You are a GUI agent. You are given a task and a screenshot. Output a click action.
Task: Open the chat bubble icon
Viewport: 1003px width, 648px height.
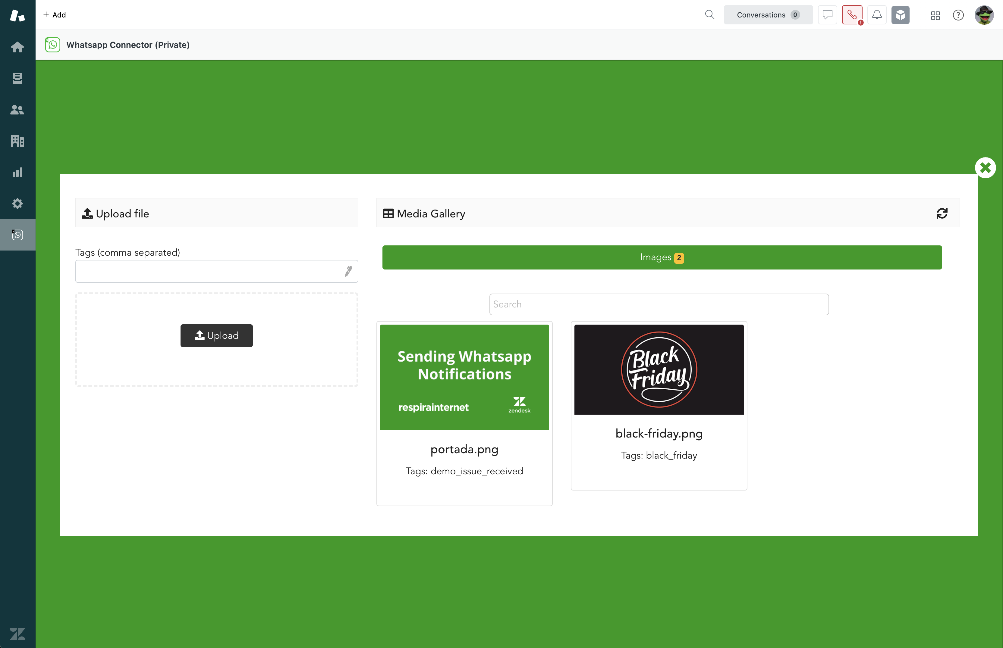pyautogui.click(x=827, y=15)
